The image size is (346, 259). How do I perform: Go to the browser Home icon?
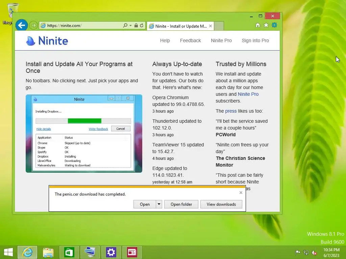click(x=258, y=25)
